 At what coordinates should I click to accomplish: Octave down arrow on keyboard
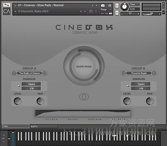point(4,142)
